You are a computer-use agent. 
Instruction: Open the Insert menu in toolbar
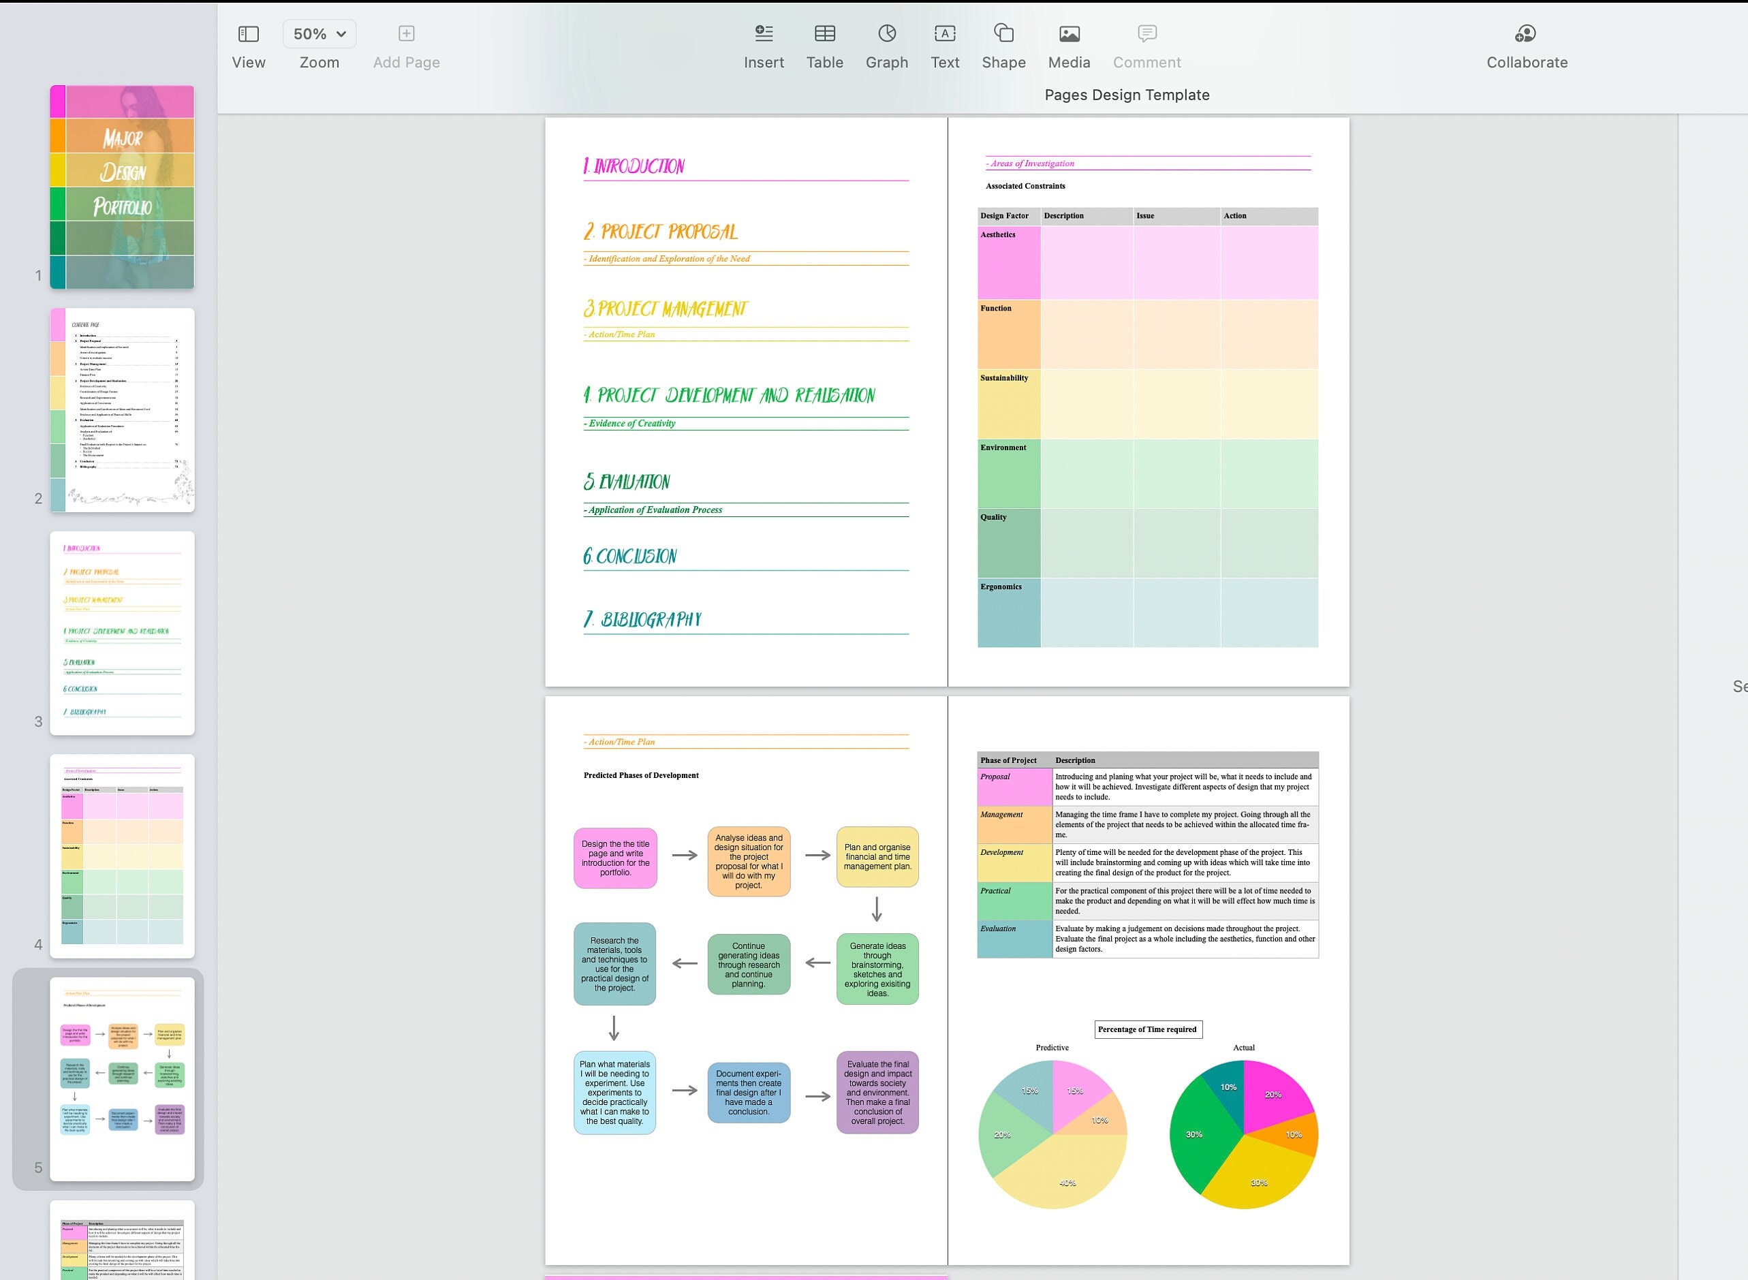(x=763, y=46)
